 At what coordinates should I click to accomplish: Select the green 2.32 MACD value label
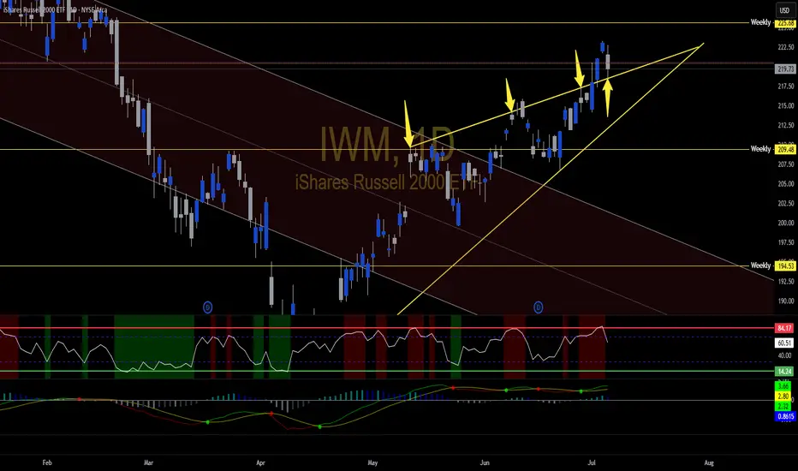click(783, 406)
